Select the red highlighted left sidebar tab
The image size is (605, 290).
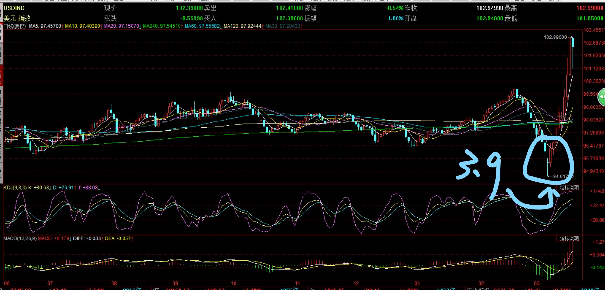pyautogui.click(x=1, y=76)
